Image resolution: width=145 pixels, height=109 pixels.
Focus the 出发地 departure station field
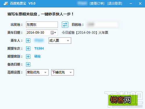click(x=42, y=25)
